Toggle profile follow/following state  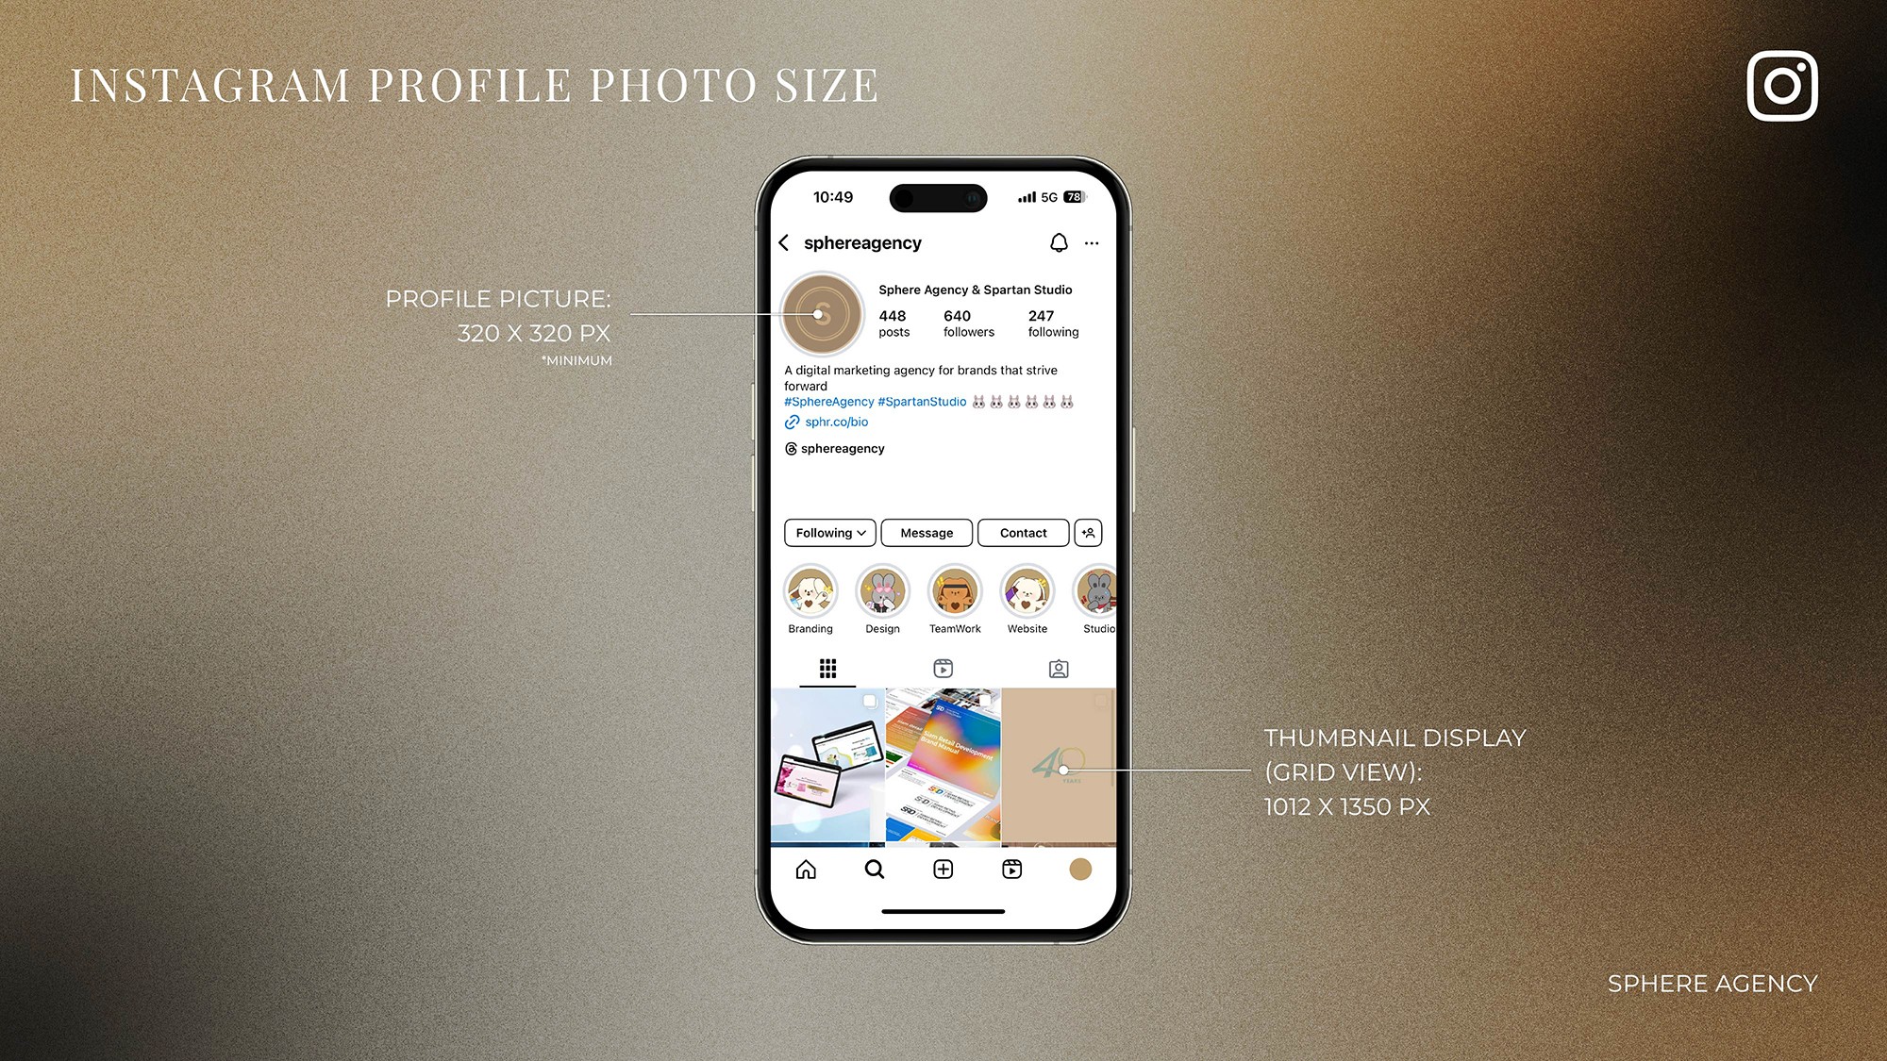826,533
